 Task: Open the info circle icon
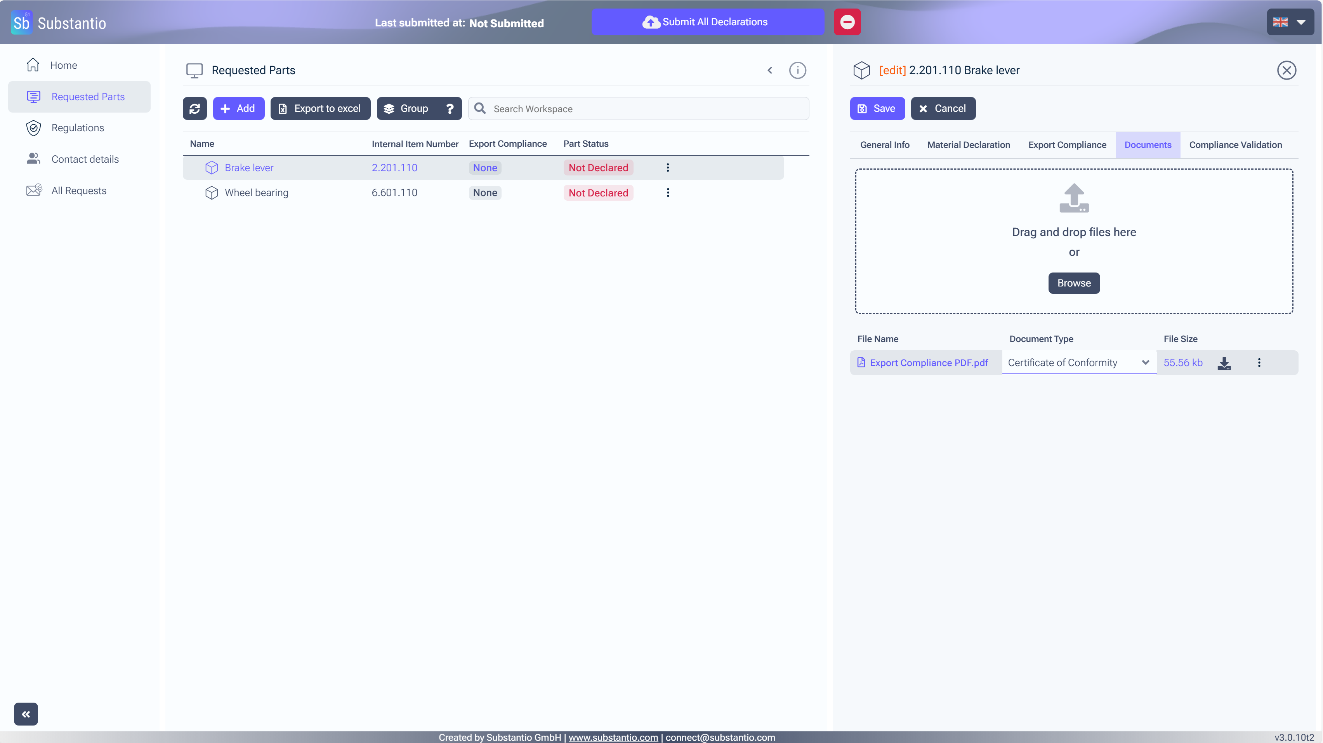click(797, 70)
